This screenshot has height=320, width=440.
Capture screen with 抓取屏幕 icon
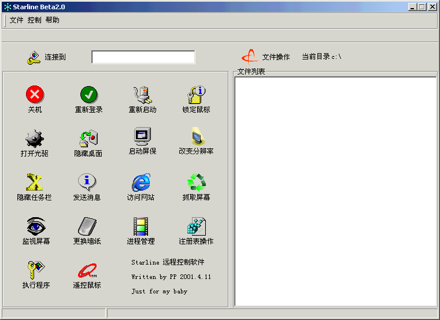pos(197,182)
